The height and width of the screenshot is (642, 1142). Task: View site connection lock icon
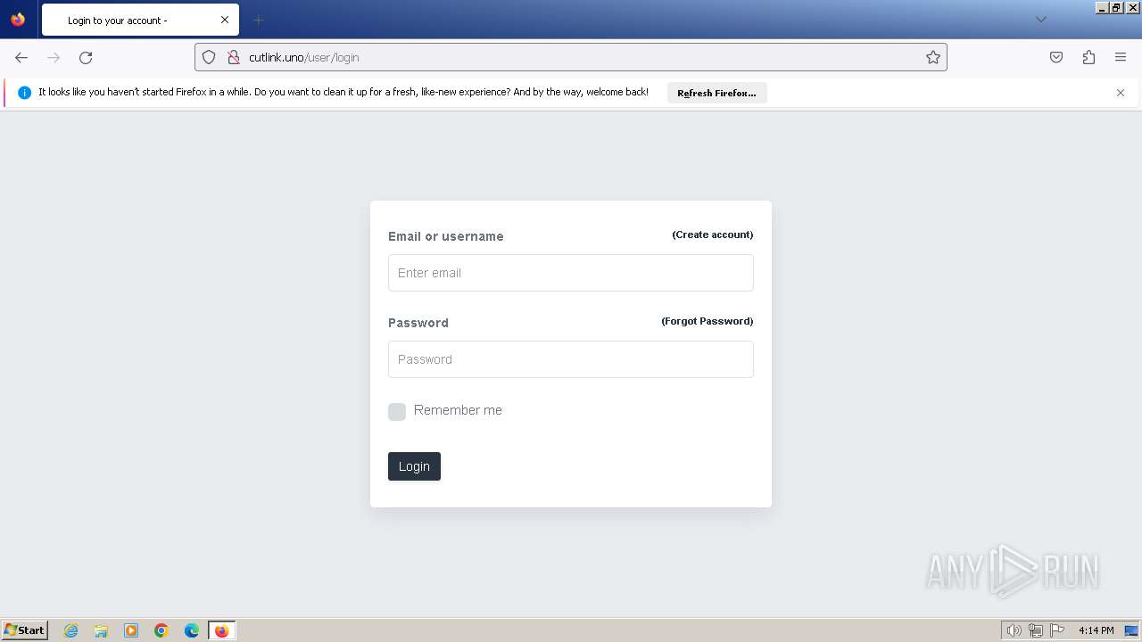point(233,57)
